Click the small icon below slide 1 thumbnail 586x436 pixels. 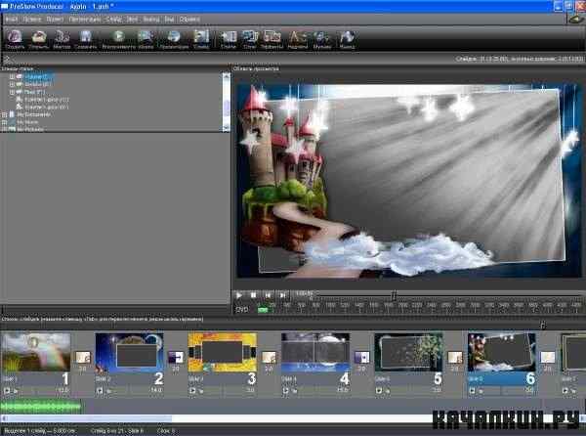pyautogui.click(x=7, y=391)
